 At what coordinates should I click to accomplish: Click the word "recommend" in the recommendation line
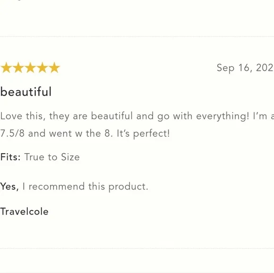[57, 186]
